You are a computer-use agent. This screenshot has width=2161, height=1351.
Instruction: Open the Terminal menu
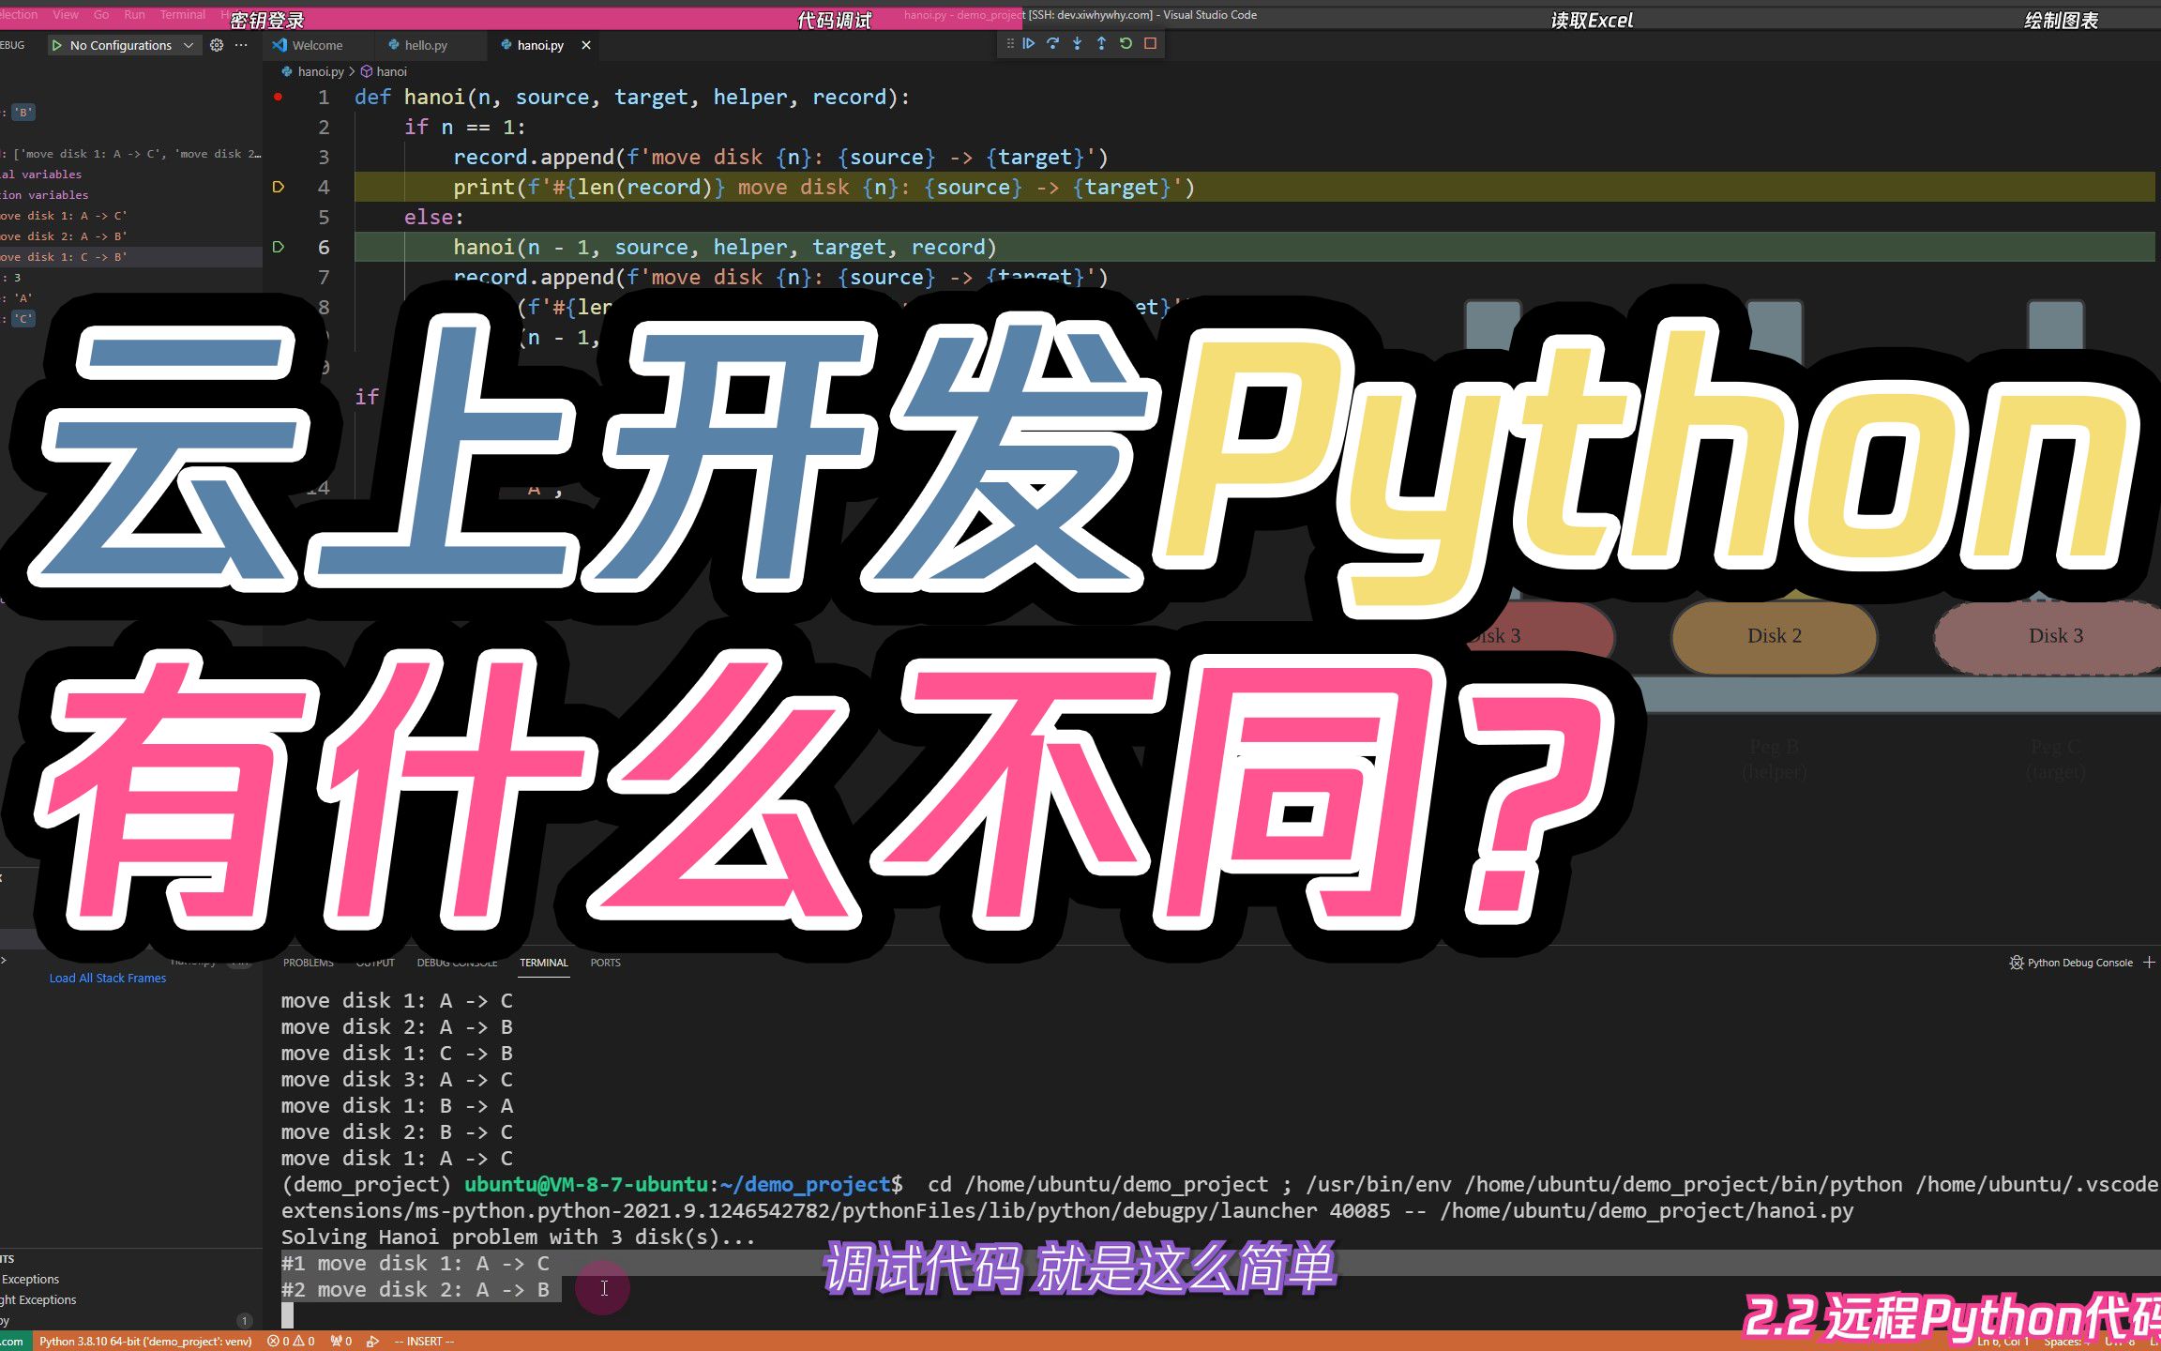(183, 15)
